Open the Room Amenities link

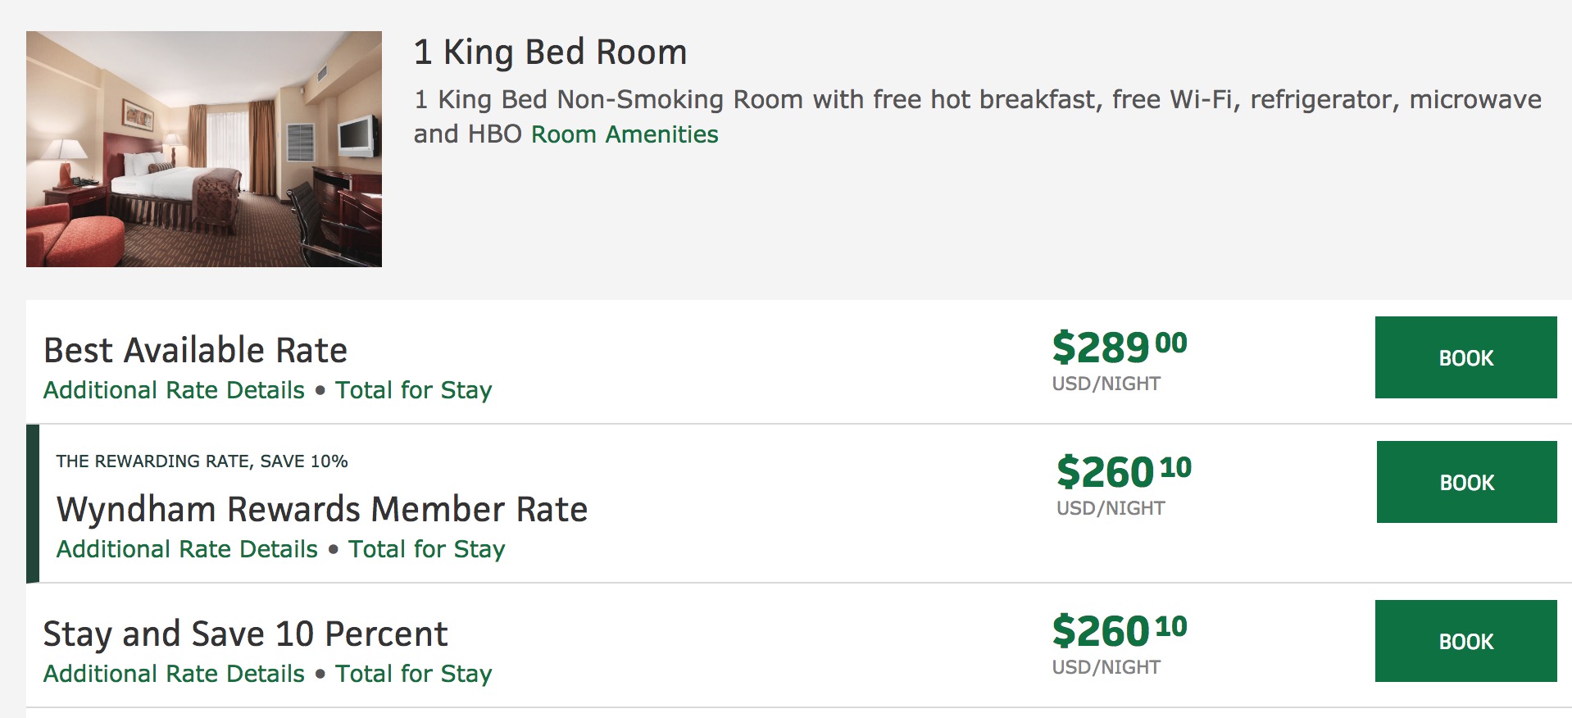click(625, 134)
